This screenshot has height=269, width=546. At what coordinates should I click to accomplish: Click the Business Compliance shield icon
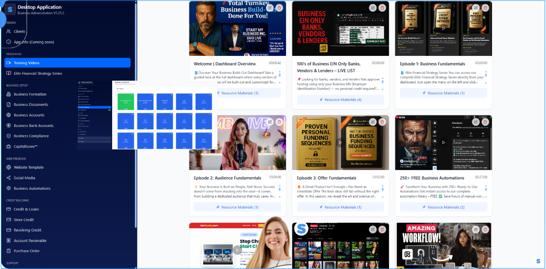click(9, 136)
